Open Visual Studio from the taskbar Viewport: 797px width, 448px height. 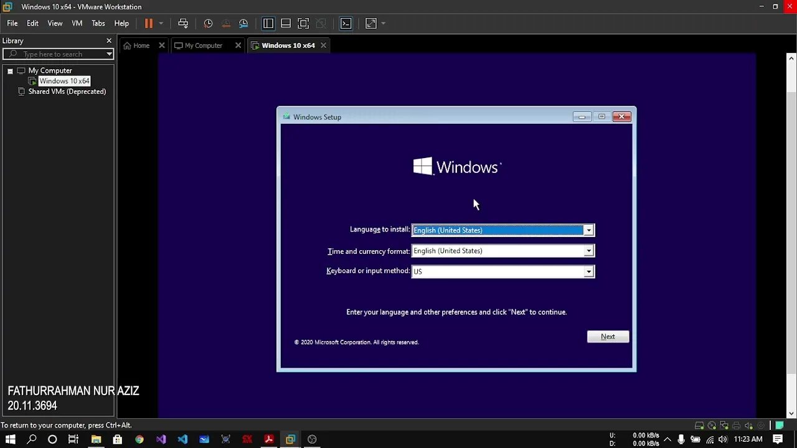161,439
